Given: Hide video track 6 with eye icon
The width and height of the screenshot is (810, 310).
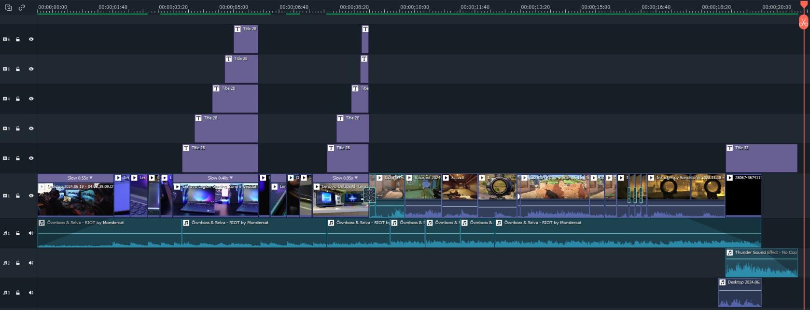Looking at the screenshot, I should [31, 39].
